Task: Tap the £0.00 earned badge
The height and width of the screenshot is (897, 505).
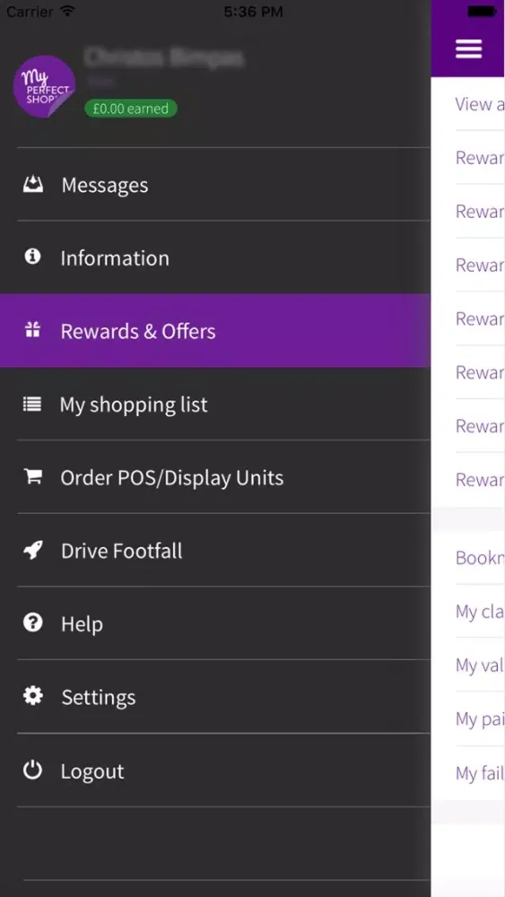Action: point(131,109)
